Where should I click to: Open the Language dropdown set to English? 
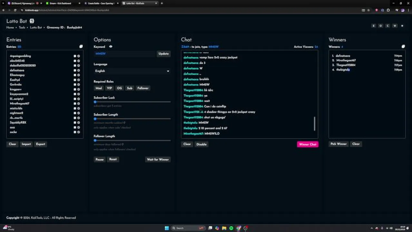132,71
